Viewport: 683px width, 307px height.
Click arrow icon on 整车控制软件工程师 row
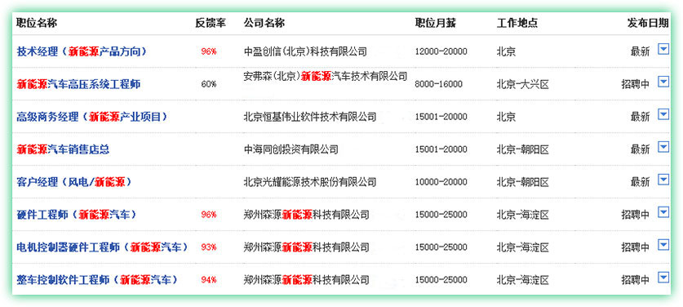(663, 278)
